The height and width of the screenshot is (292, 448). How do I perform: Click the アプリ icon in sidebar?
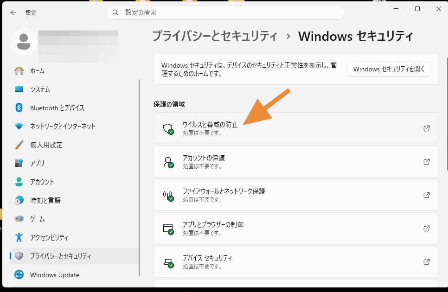click(x=19, y=163)
